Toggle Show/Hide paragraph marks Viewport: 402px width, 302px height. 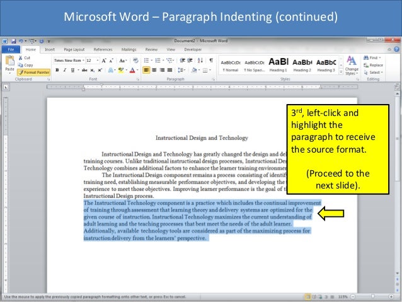coord(211,61)
